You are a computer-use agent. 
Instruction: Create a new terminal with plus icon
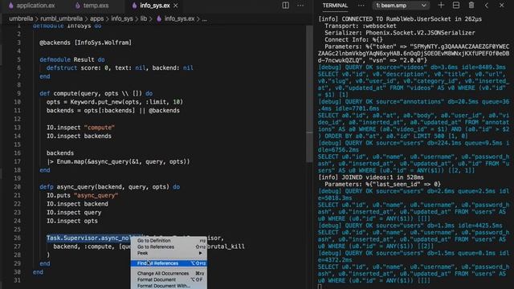[x=441, y=6]
